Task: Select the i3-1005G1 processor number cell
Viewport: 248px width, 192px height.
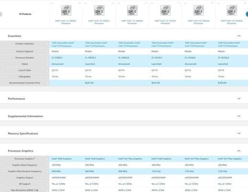Action: point(90,58)
